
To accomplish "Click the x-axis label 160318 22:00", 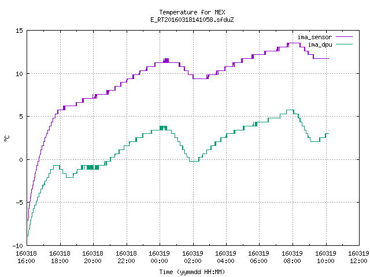I will click(x=126, y=257).
